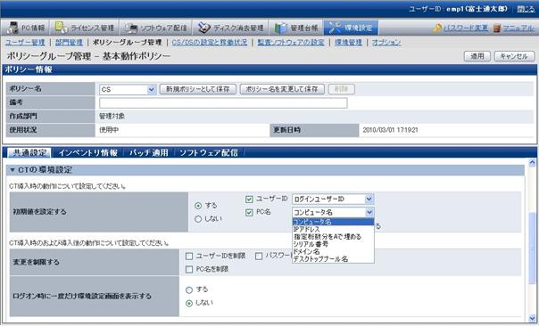Click the 使用状況 value 使用中
Screen dimensions: 539x326
click(x=109, y=130)
